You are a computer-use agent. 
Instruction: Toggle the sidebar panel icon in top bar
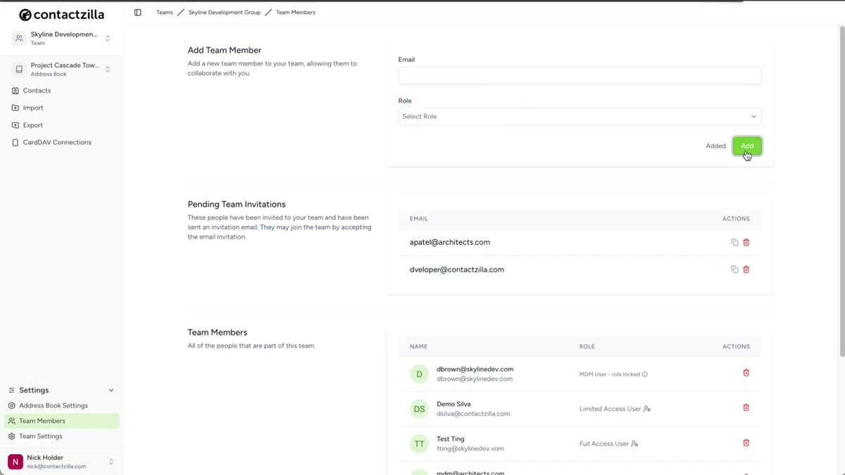tap(138, 12)
